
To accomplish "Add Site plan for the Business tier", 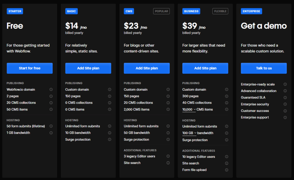I will 205,68.
